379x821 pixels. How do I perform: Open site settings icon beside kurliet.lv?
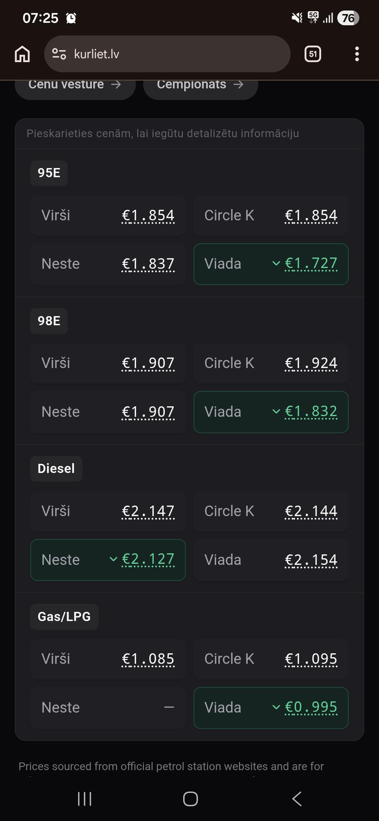coord(59,54)
